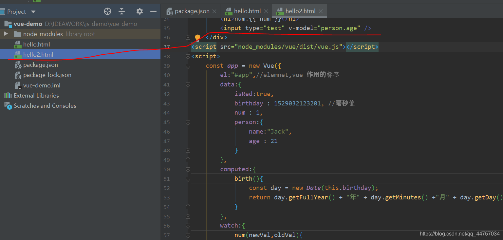Click the hello.html file icon in tree

click(x=18, y=45)
